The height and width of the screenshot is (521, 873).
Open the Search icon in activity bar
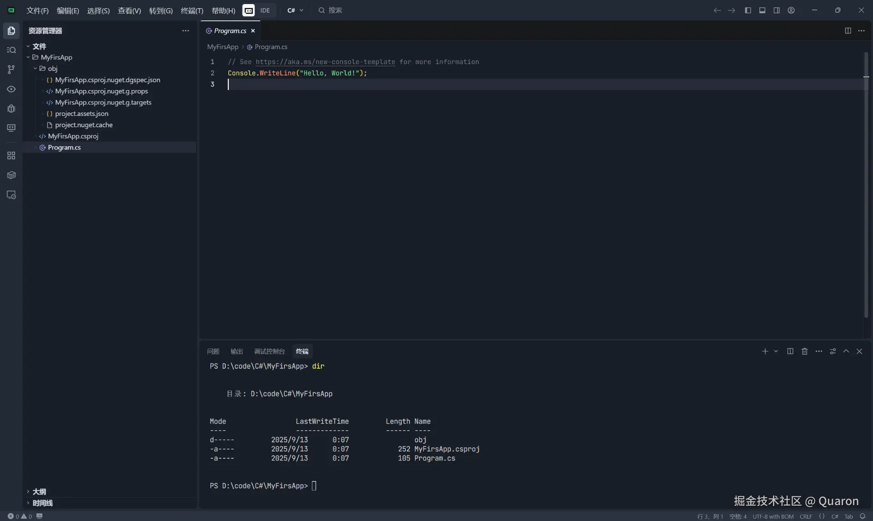11,50
